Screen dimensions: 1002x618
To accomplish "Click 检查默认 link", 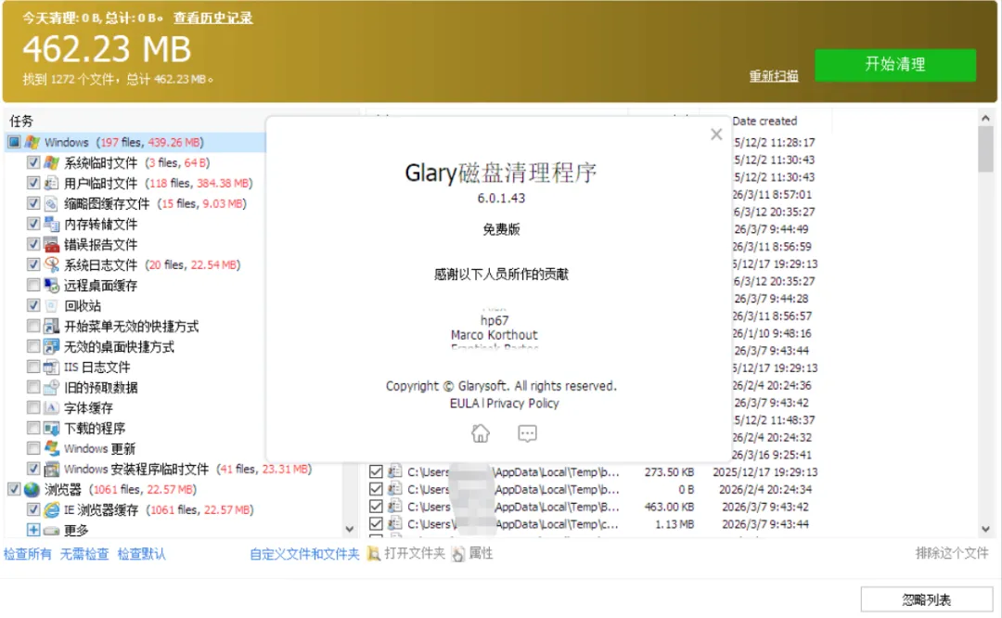I will click(x=141, y=553).
